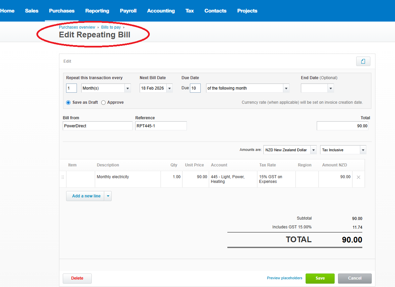Grab the drag handle on the line item row
The image size is (395, 287).
click(x=62, y=177)
